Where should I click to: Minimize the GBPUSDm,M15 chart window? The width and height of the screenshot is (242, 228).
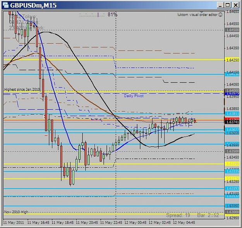(x=220, y=5)
